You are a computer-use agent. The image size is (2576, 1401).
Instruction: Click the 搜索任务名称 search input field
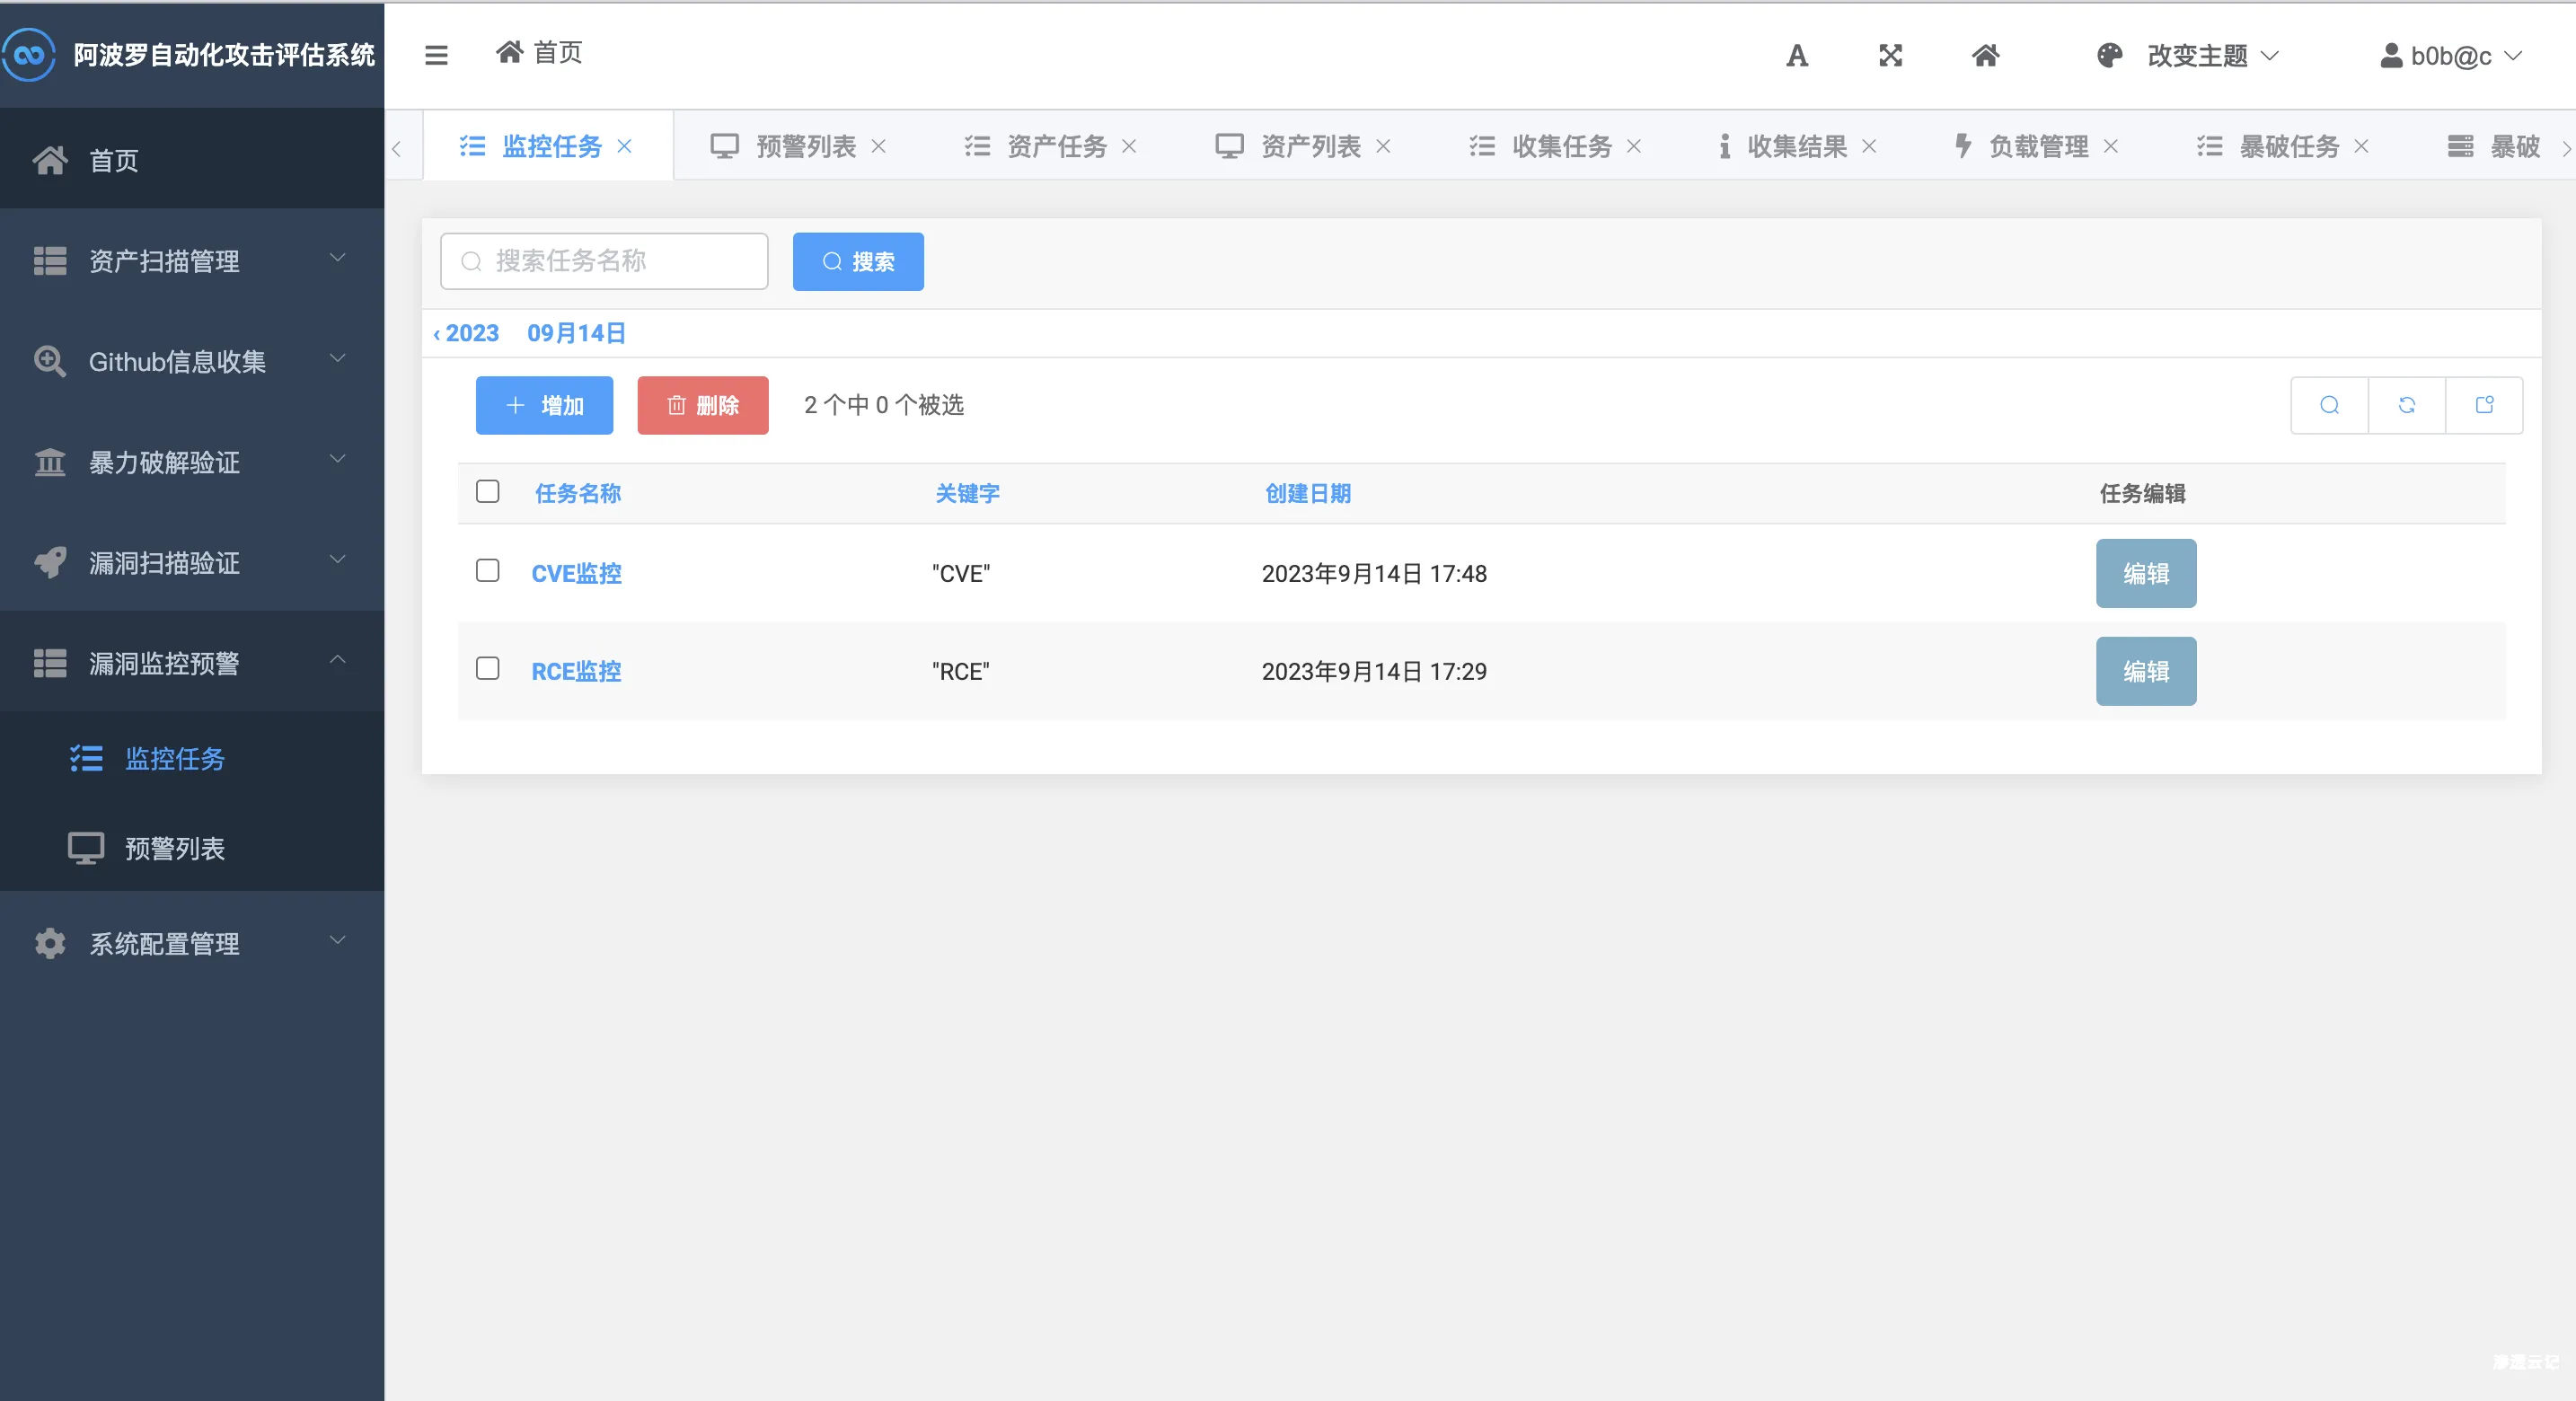[x=603, y=261]
